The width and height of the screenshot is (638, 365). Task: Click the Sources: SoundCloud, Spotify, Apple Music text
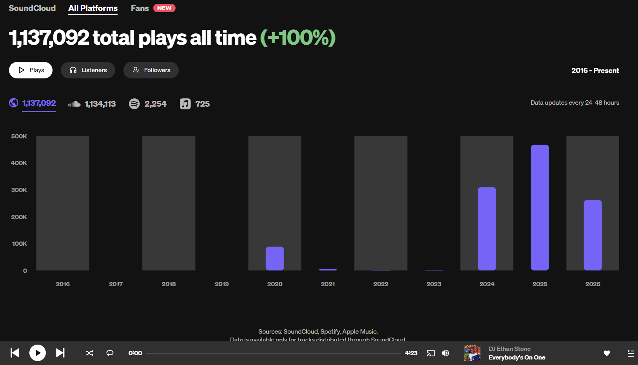pos(318,332)
